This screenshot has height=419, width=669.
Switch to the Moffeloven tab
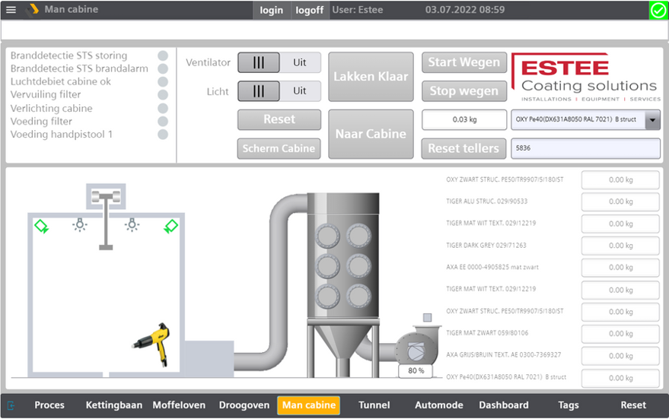(179, 405)
